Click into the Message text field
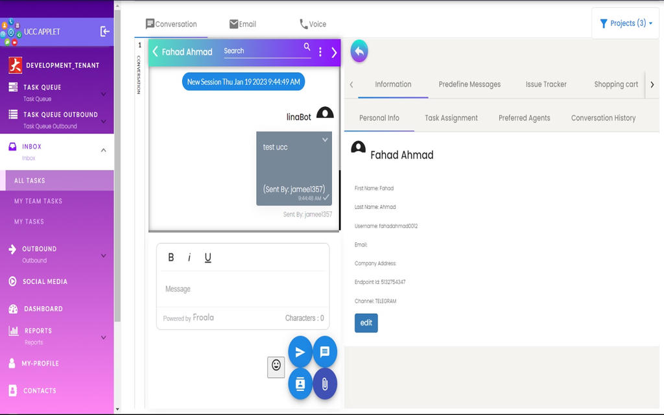Image resolution: width=664 pixels, height=415 pixels. point(243,289)
